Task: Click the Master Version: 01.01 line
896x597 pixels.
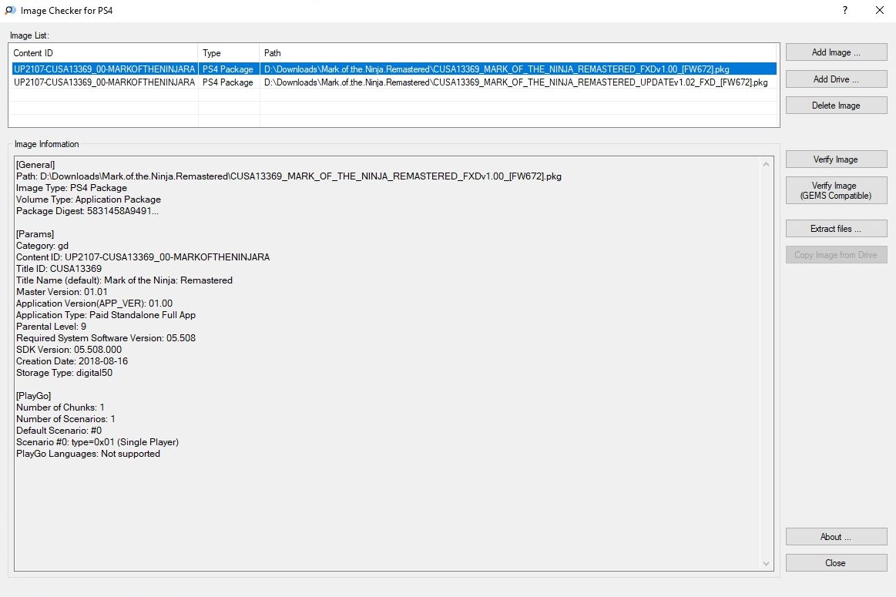Action: pyautogui.click(x=62, y=291)
